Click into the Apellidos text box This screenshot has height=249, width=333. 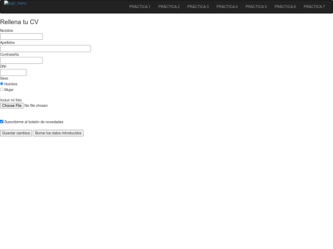[46, 49]
